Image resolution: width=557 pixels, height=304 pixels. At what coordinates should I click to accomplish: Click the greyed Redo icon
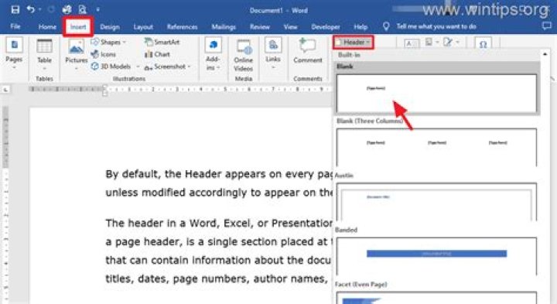coord(52,9)
